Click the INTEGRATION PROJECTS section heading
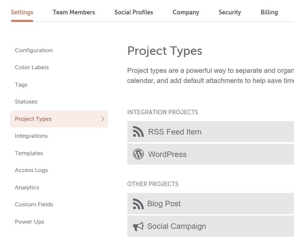The width and height of the screenshot is (294, 238). tap(162, 112)
